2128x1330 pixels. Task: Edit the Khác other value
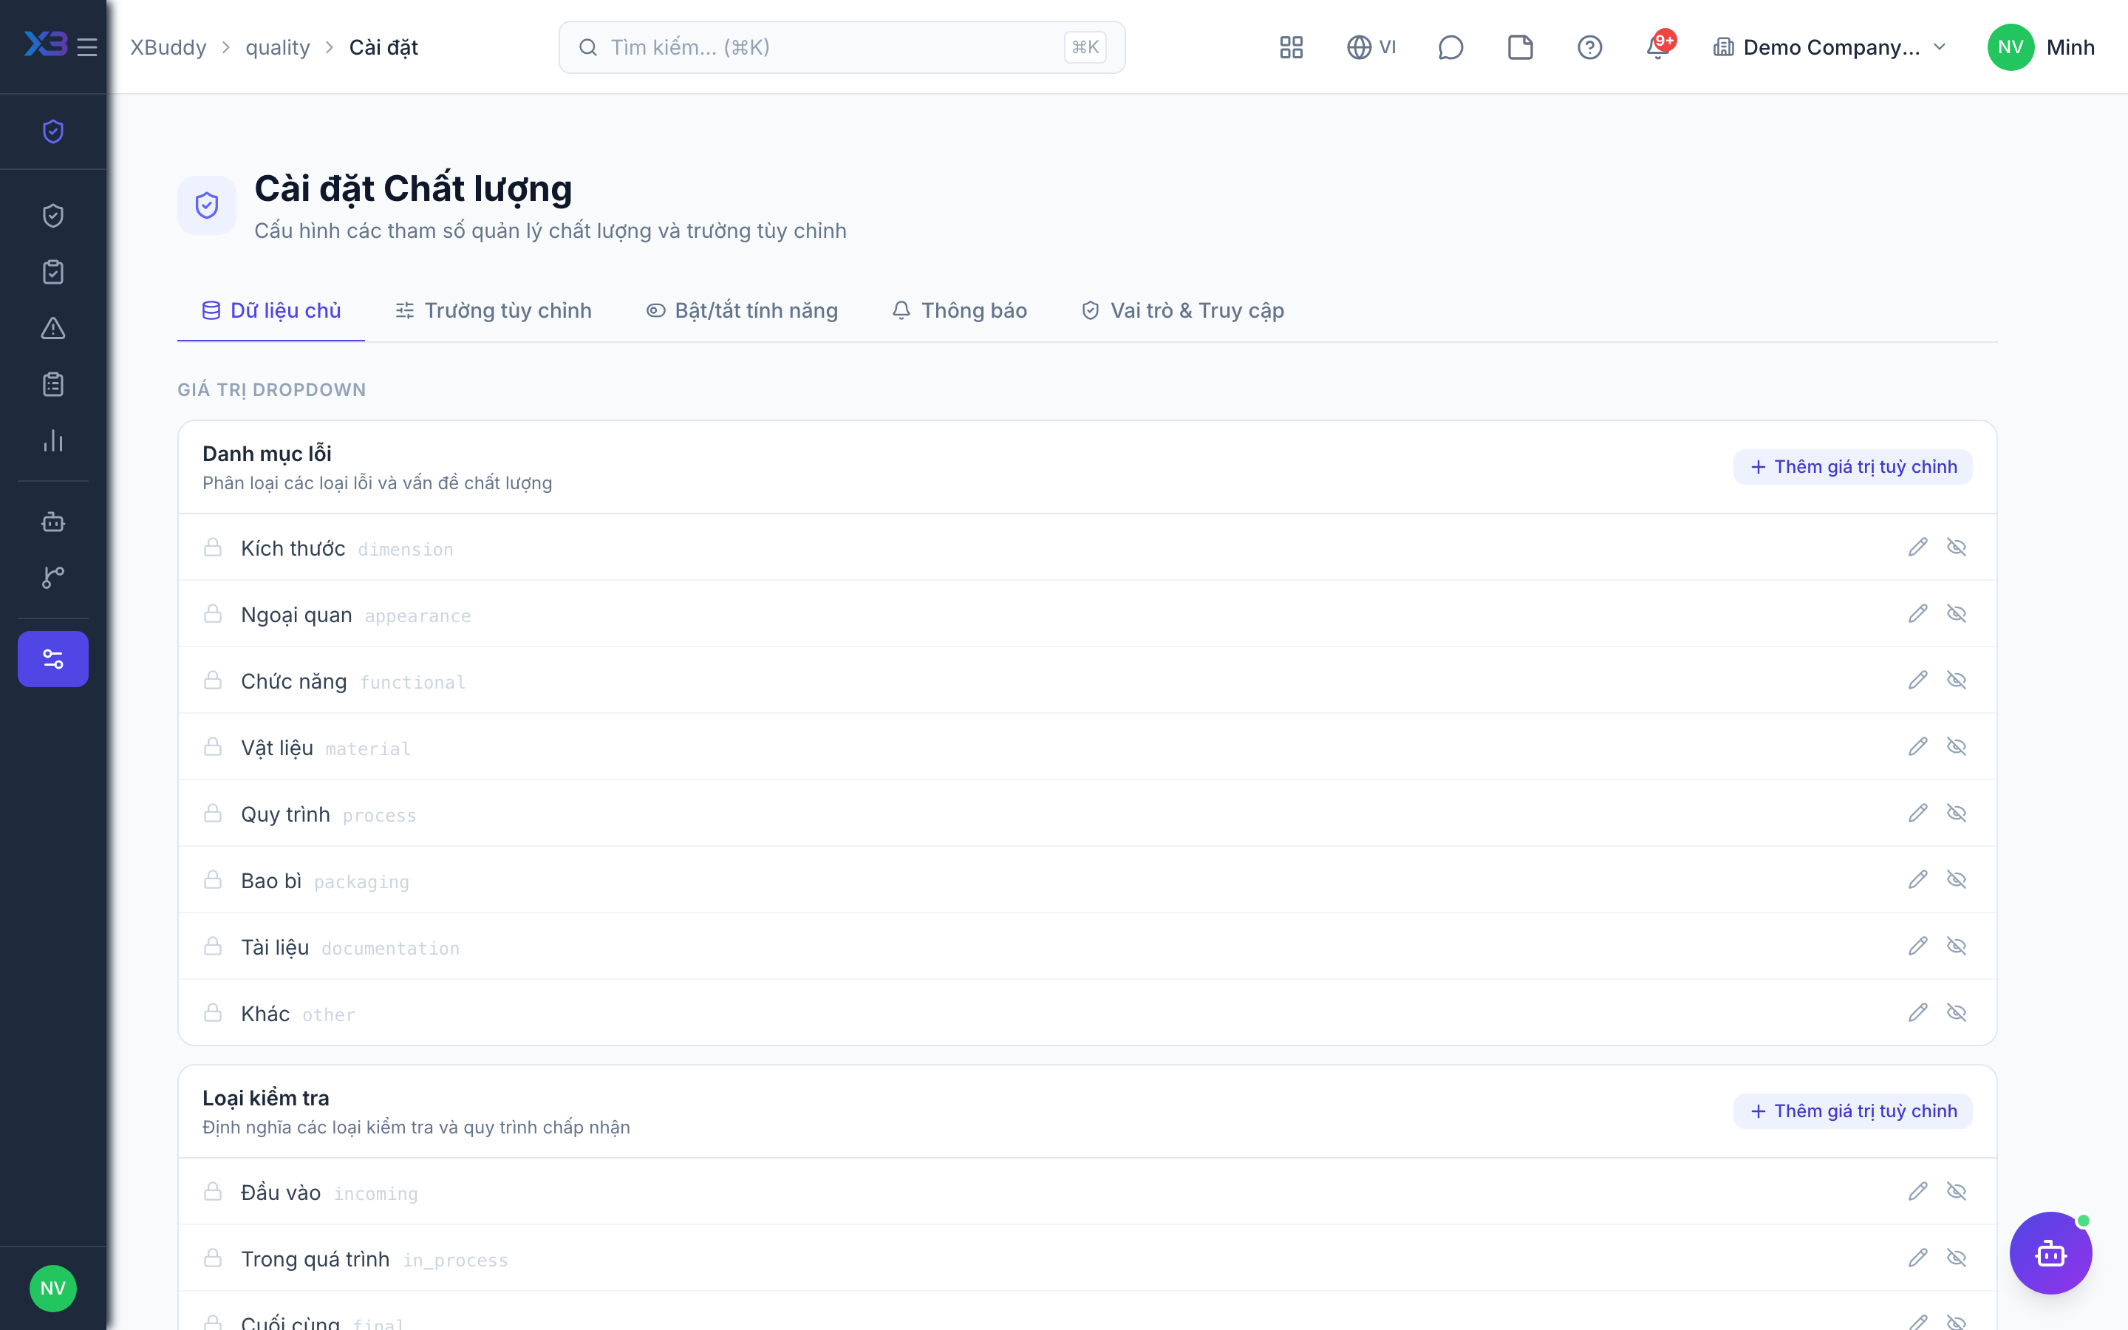tap(1918, 1012)
